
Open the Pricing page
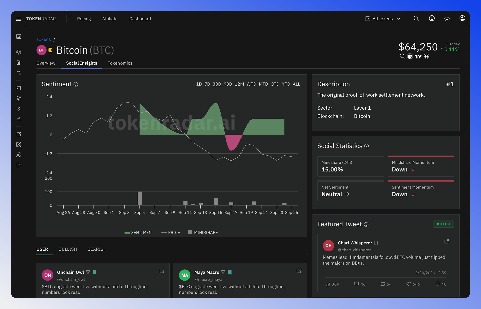pos(84,19)
